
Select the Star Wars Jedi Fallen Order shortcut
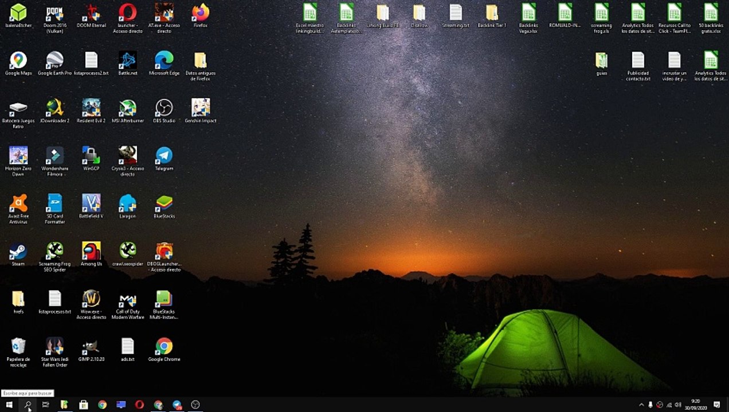click(x=54, y=352)
